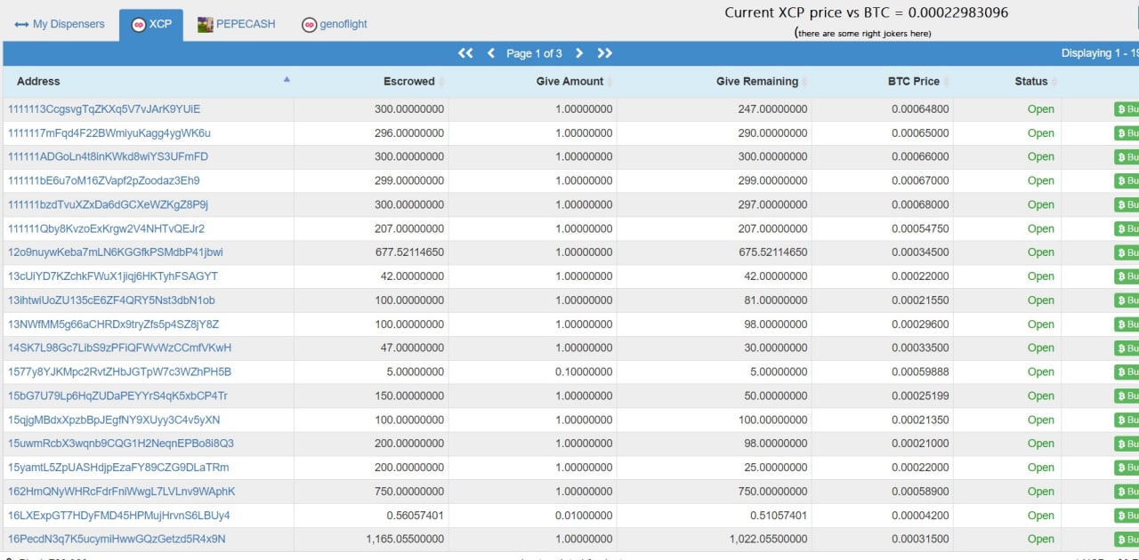Open address 15bG7U79Lp6HqZUDaPEYYrS4qK5xbCP4Tr

click(x=117, y=396)
